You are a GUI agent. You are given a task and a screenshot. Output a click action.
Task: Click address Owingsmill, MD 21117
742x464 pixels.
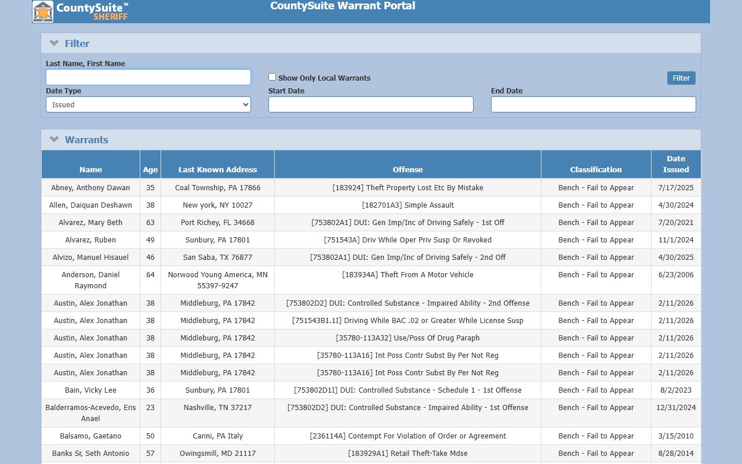pyautogui.click(x=217, y=453)
